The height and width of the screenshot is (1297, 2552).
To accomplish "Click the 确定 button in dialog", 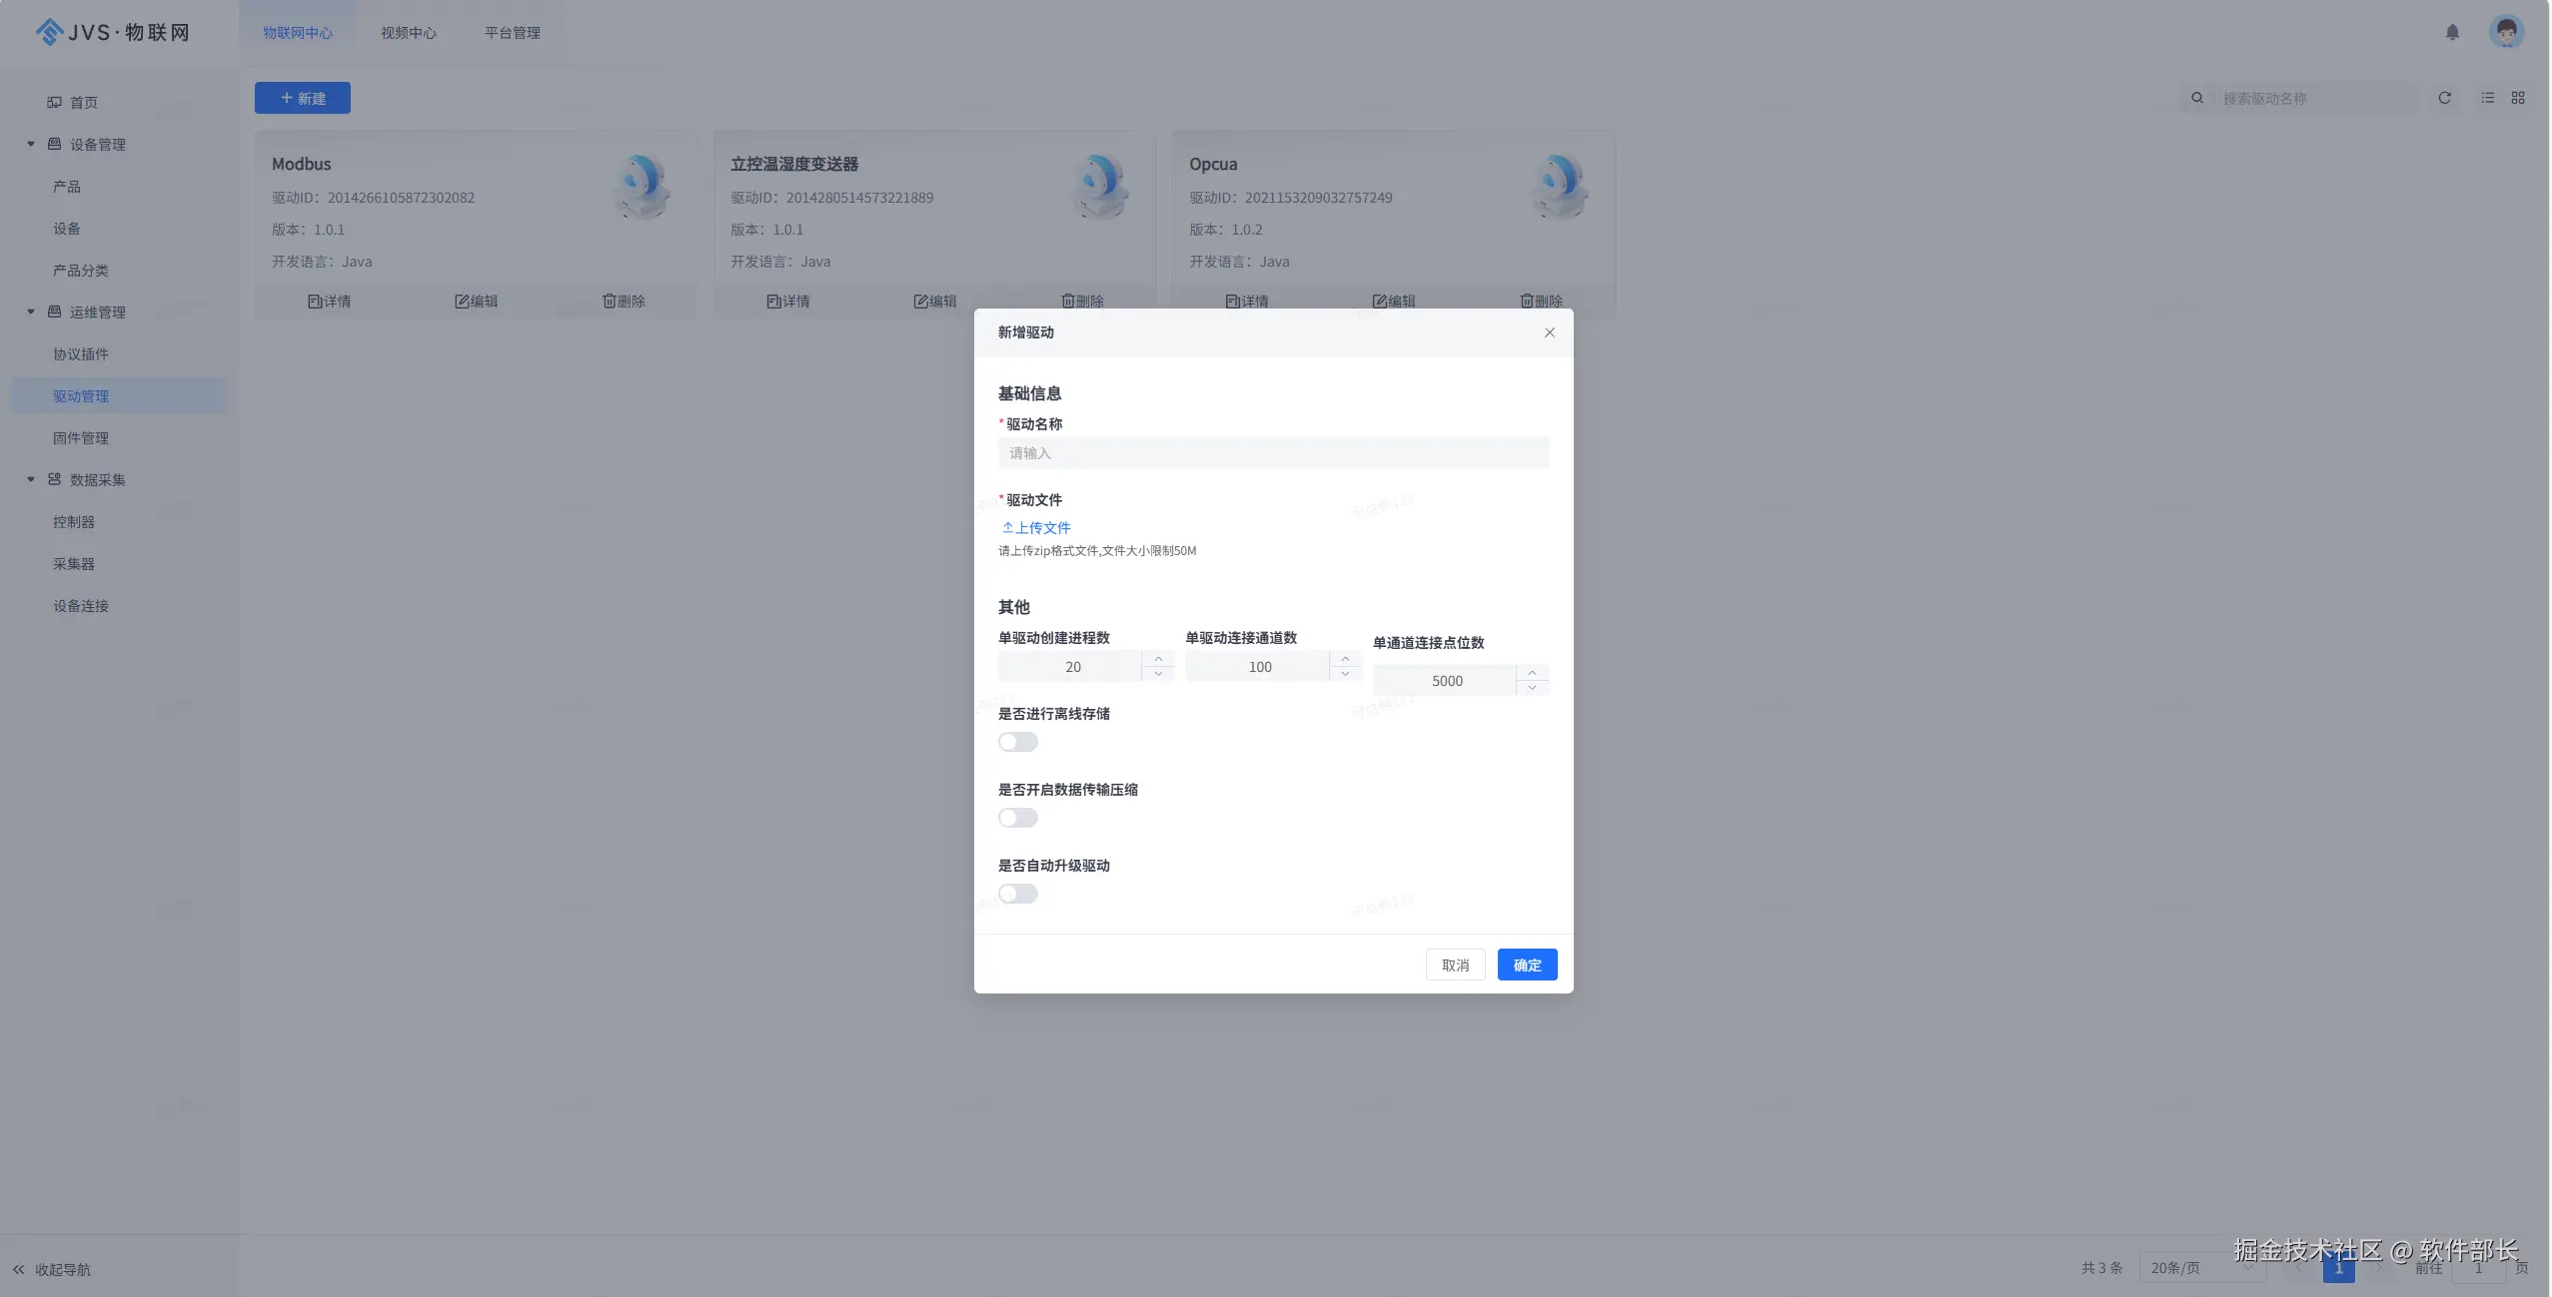I will click(1526, 965).
